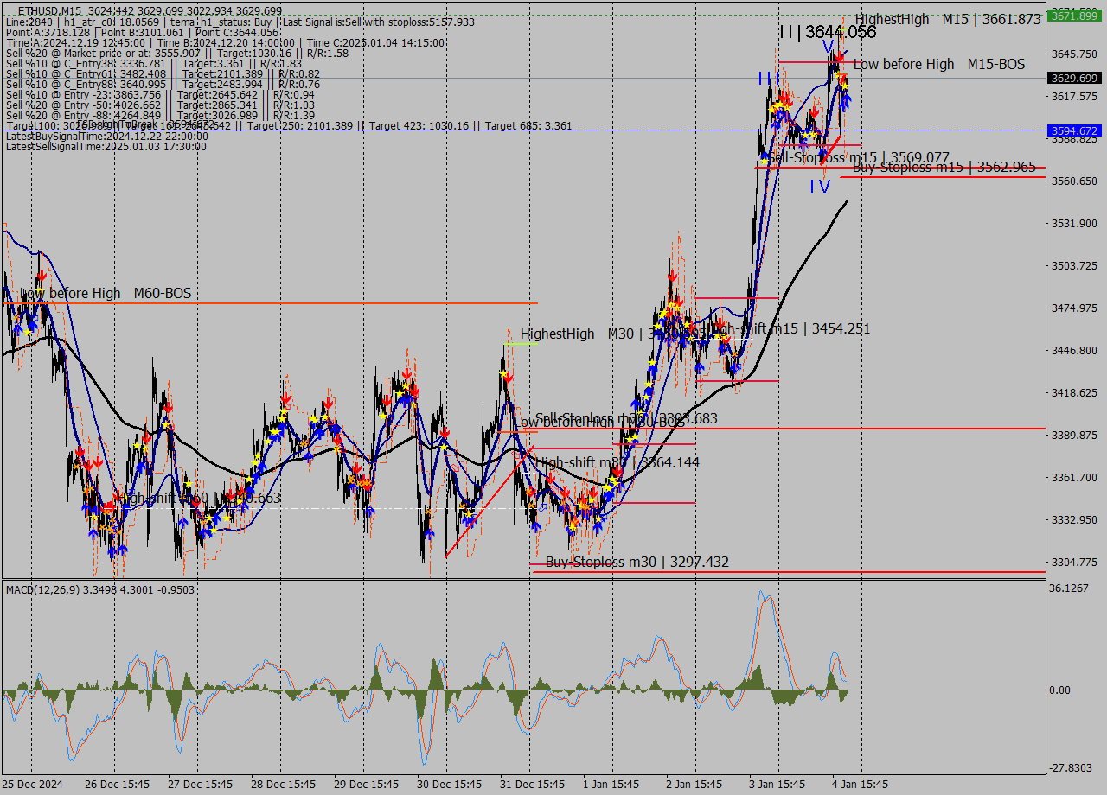Click the 0.00 MACD scale value
This screenshot has height=795, width=1107.
(1061, 690)
